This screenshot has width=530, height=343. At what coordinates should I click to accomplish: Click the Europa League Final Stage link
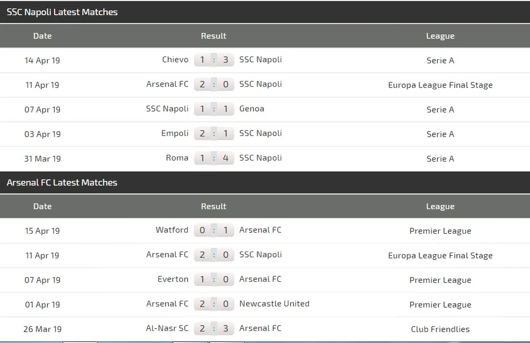tap(440, 85)
